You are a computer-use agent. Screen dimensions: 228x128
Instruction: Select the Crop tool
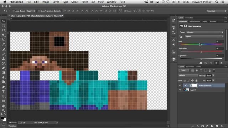[x=3, y=39]
